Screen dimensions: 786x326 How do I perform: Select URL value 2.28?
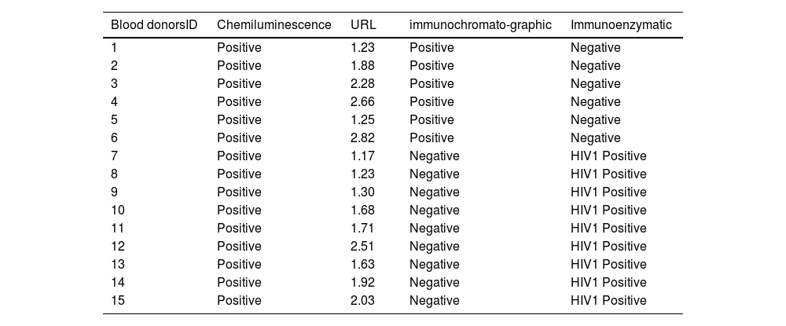click(362, 83)
